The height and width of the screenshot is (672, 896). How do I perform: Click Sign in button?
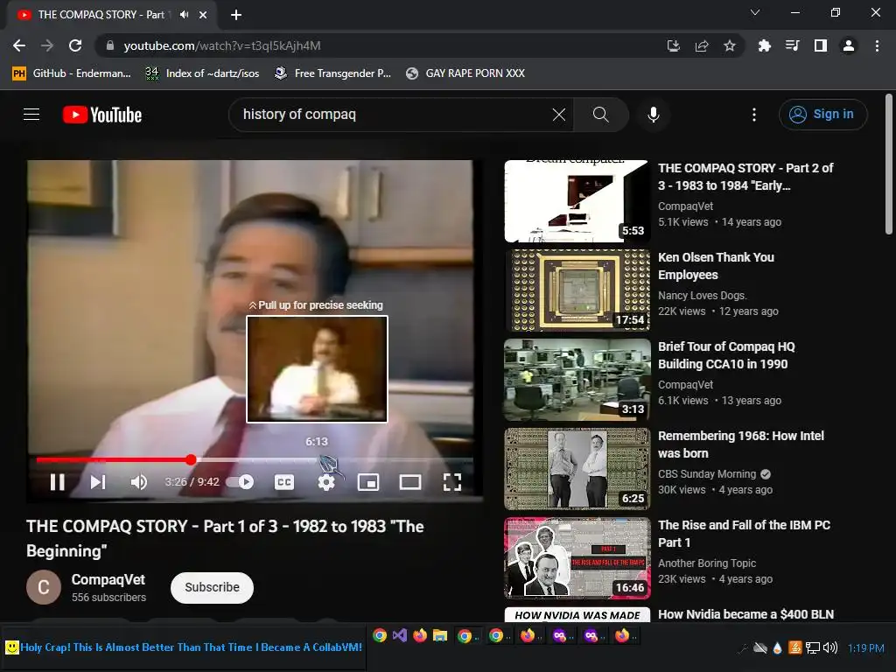[x=822, y=115]
